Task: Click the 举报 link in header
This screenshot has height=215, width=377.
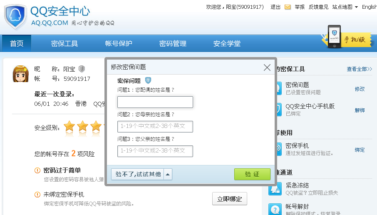Action: (300, 7)
